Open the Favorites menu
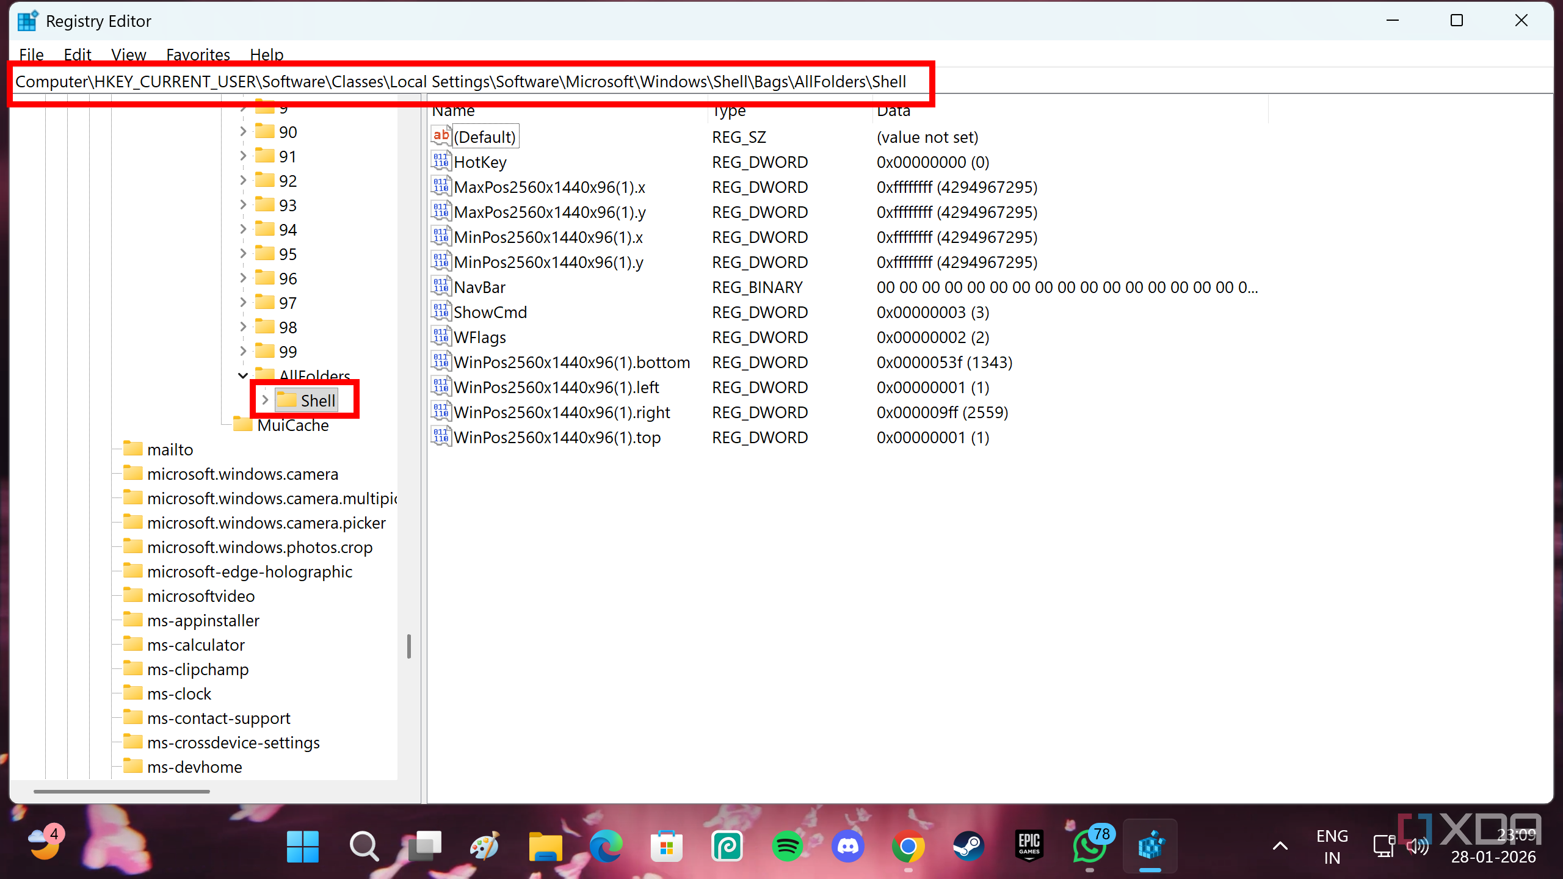The image size is (1563, 879). pos(198,54)
